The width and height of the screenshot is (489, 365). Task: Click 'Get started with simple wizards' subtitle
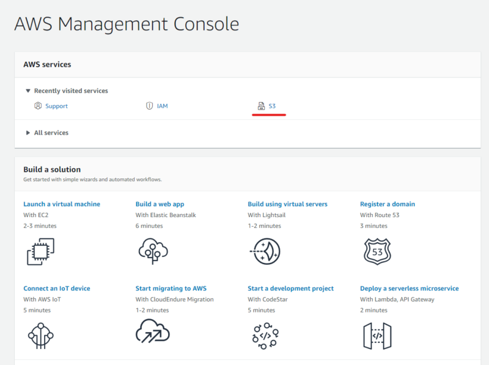coord(93,179)
